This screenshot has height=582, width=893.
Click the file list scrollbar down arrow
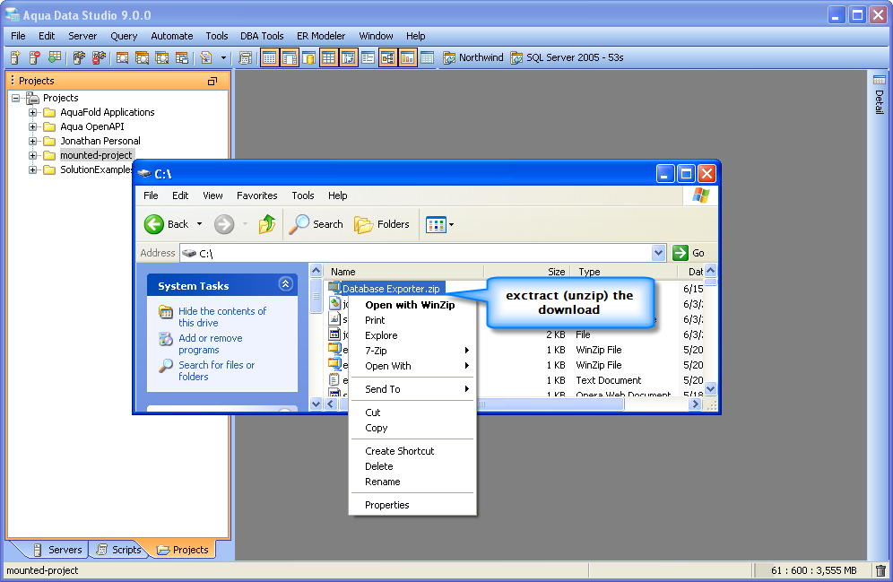[x=710, y=388]
